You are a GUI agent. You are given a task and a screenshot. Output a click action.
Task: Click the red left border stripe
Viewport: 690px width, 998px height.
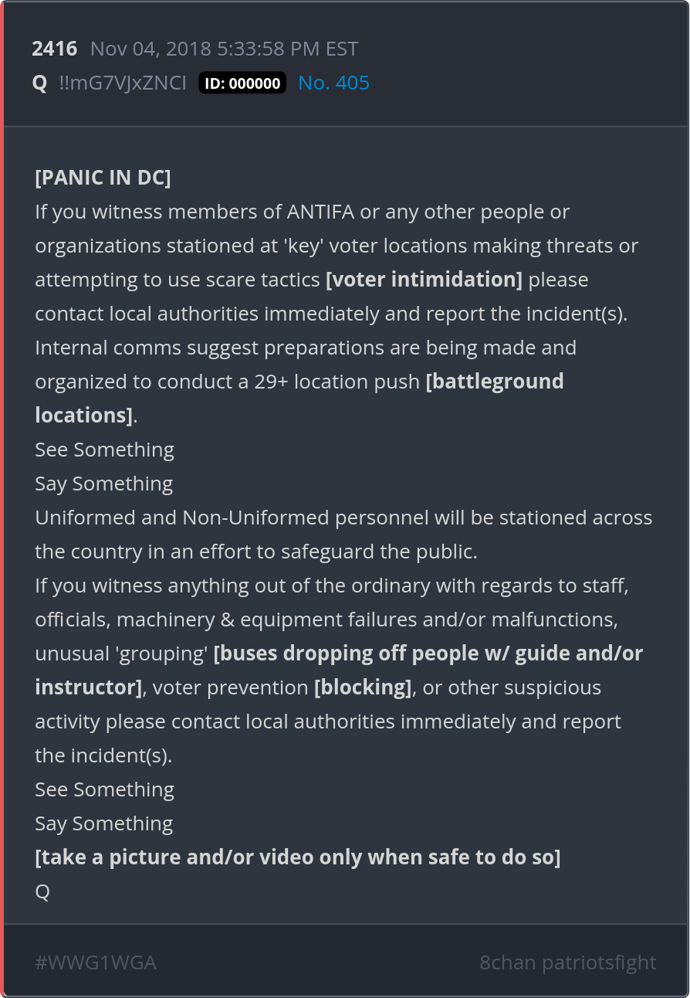coord(2,499)
